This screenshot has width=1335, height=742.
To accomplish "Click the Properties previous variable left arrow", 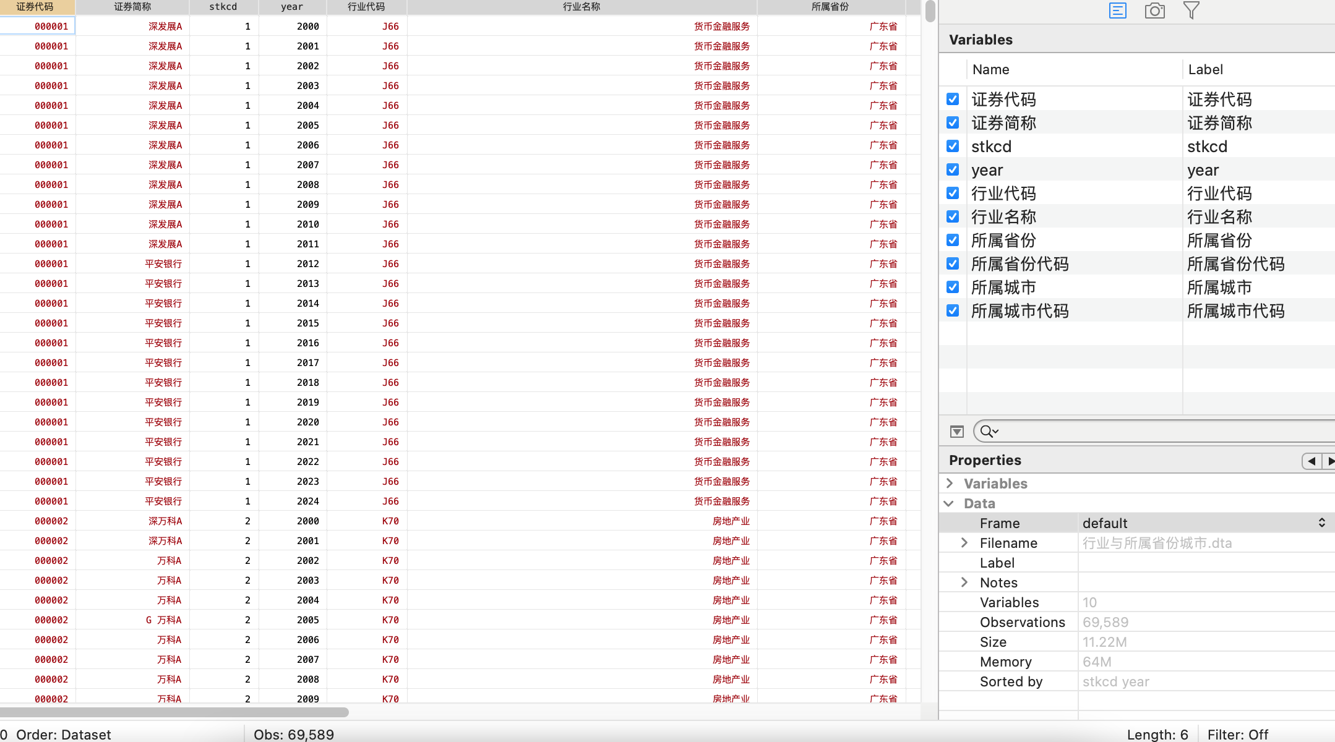I will click(1311, 461).
